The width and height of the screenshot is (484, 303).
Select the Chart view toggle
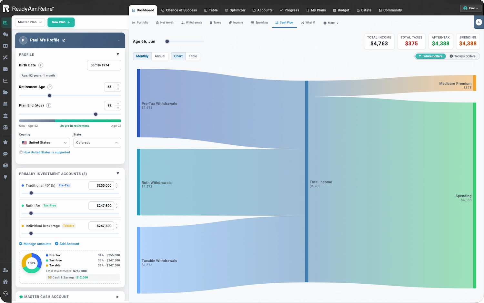click(x=178, y=56)
